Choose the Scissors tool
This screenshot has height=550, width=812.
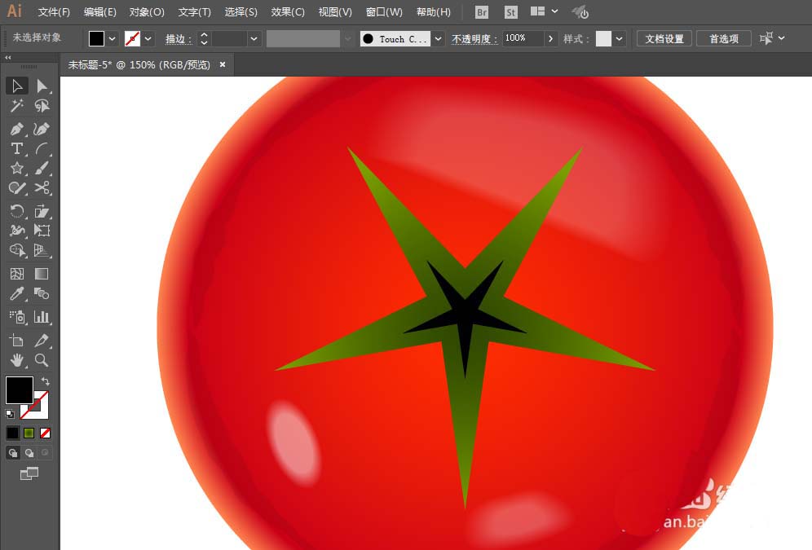click(x=42, y=188)
